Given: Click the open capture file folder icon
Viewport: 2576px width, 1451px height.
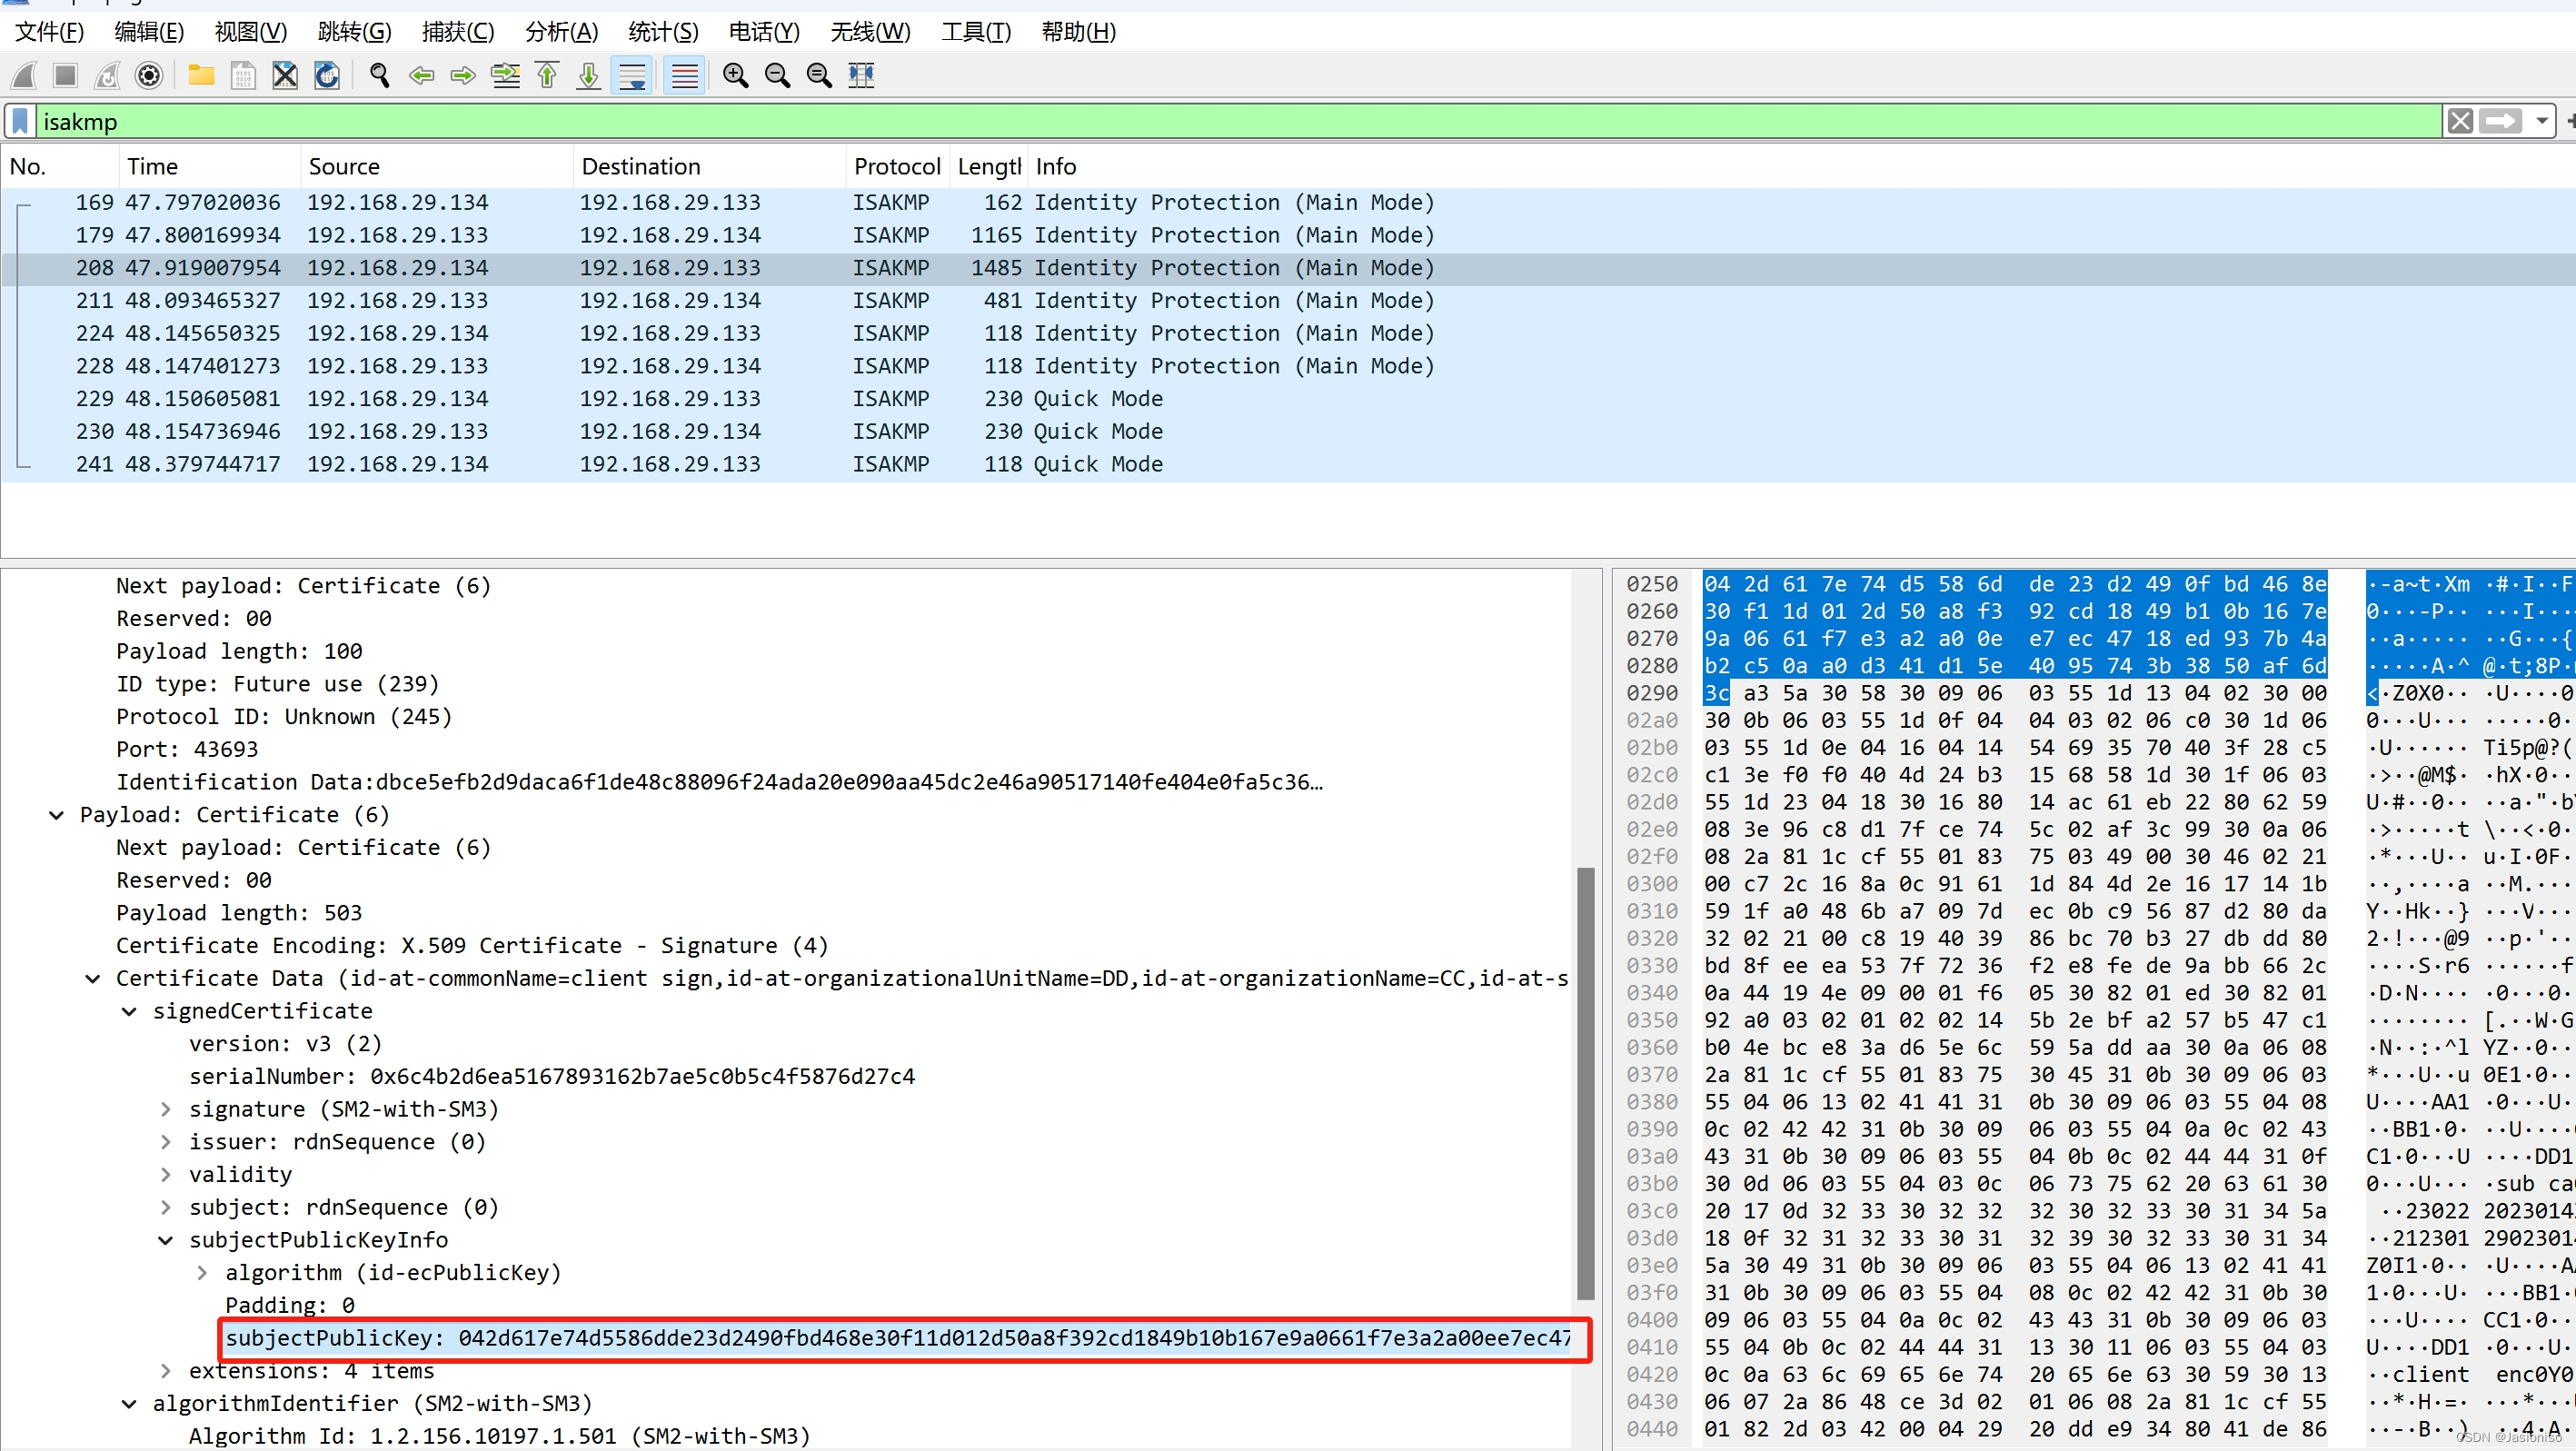Looking at the screenshot, I should 201,75.
